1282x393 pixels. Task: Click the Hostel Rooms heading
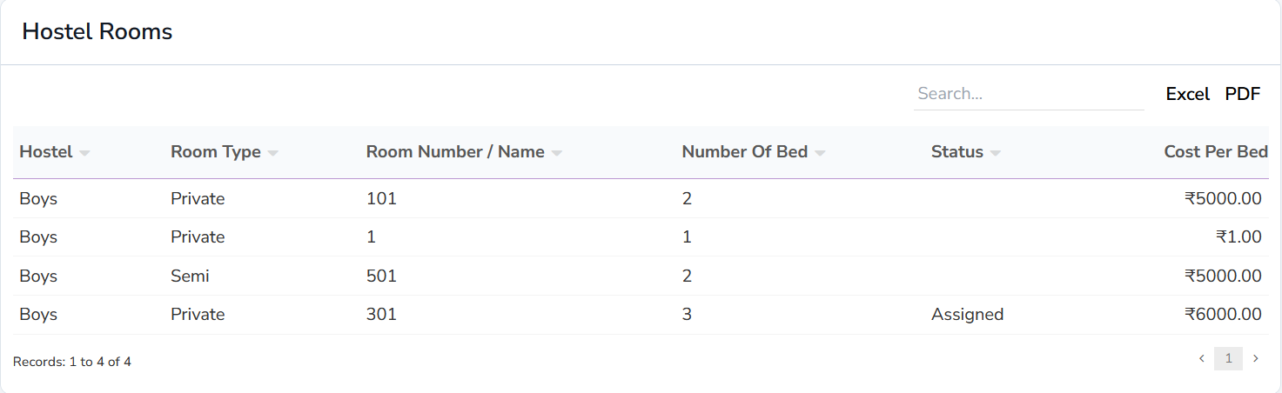click(97, 32)
